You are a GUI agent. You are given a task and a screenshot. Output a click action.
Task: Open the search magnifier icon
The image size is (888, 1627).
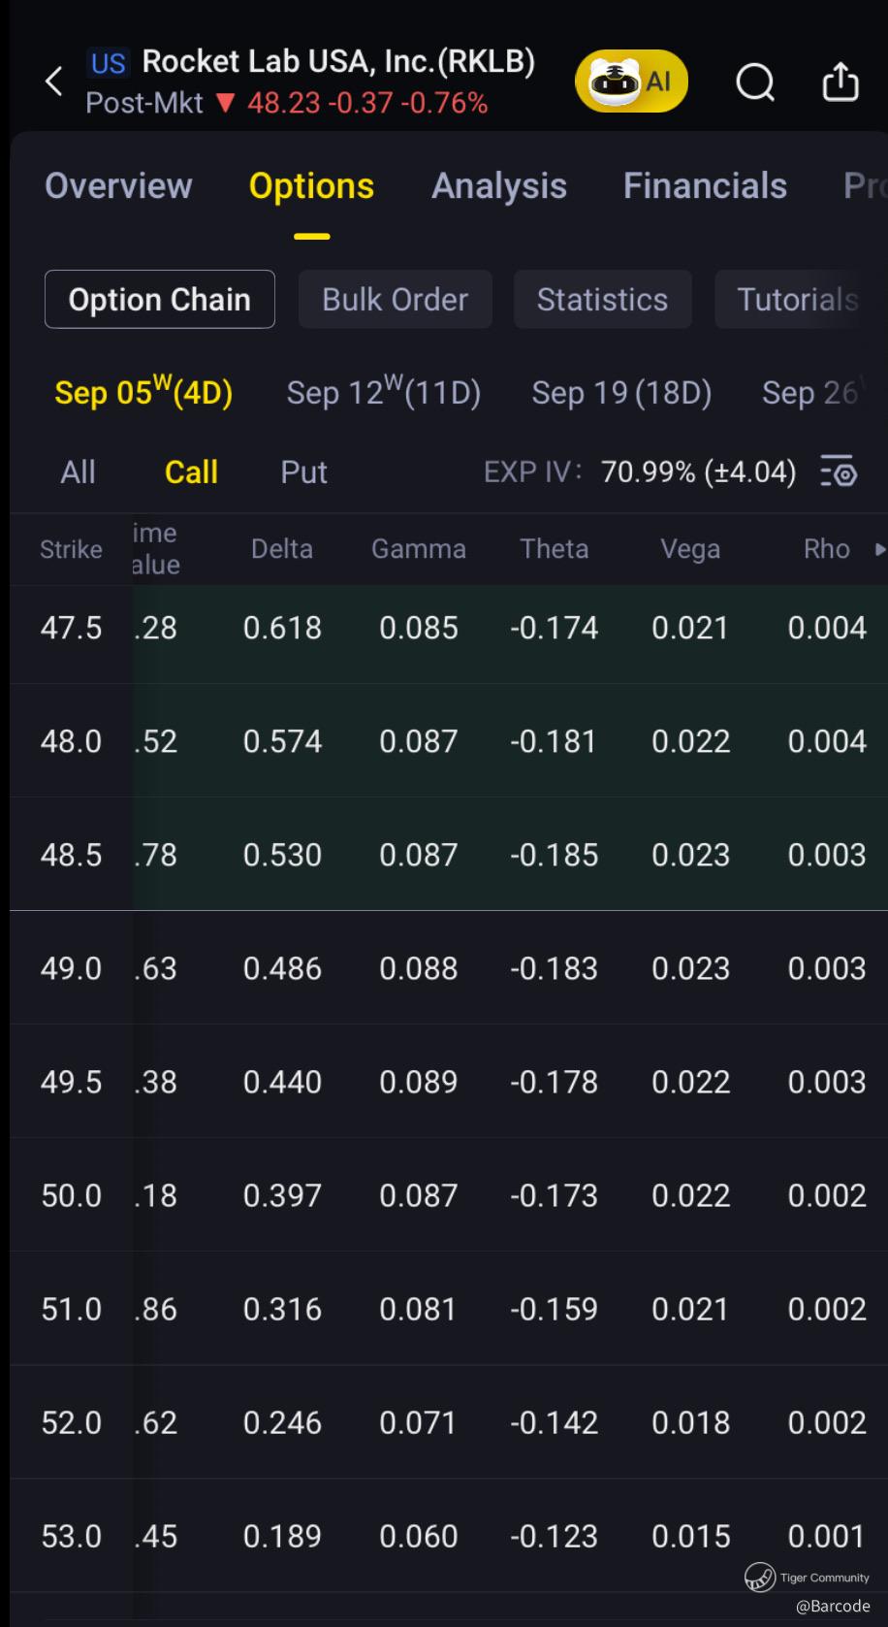tap(755, 82)
